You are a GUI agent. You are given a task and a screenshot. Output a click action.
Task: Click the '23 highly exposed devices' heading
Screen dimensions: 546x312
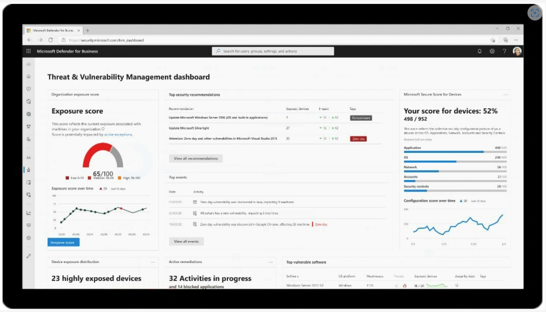(x=97, y=279)
